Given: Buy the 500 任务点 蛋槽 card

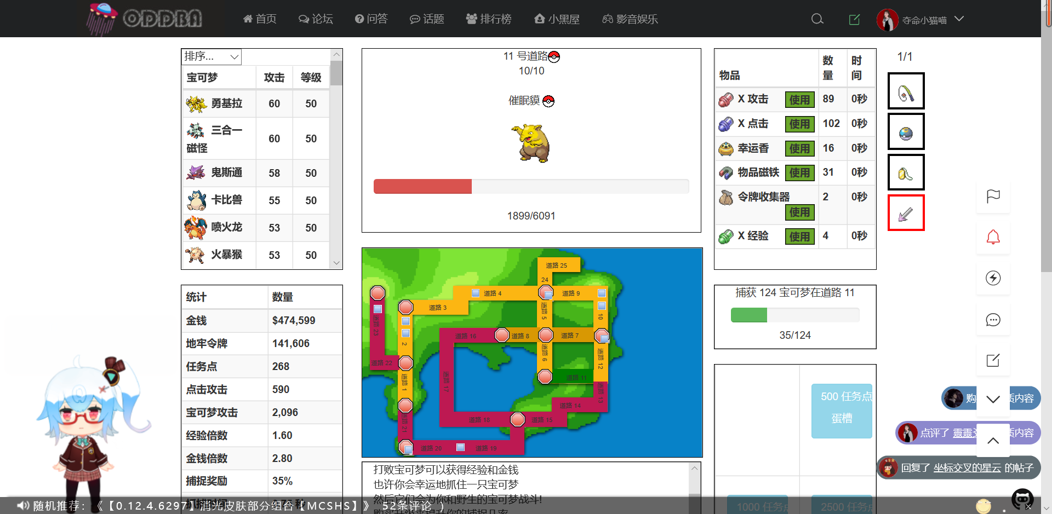Looking at the screenshot, I should [x=842, y=411].
